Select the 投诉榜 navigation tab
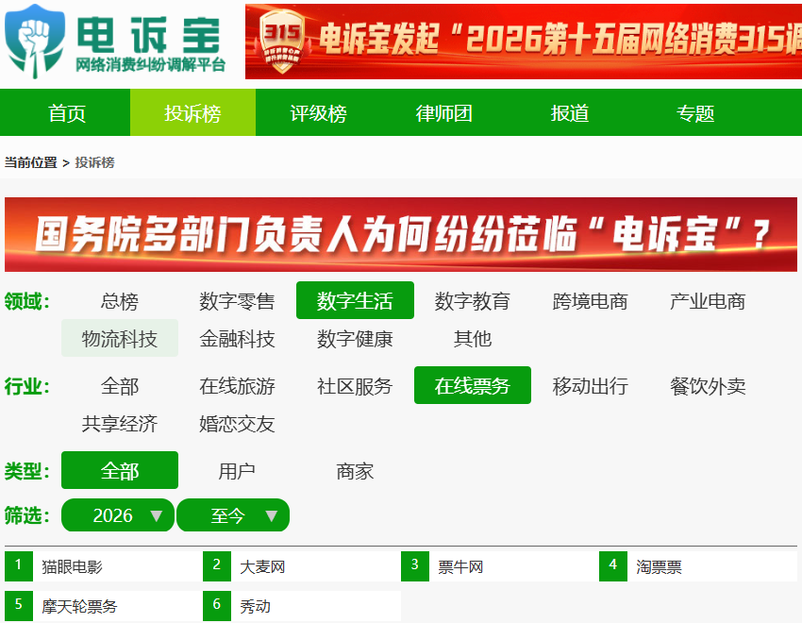802x623 pixels. pos(192,112)
